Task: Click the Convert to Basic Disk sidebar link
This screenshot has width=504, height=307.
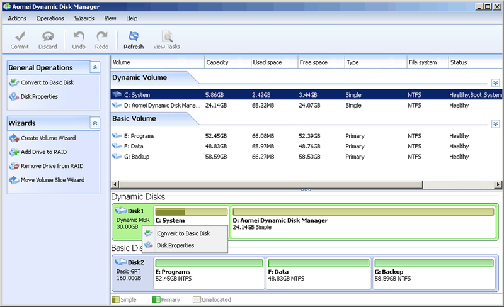Action: [47, 82]
